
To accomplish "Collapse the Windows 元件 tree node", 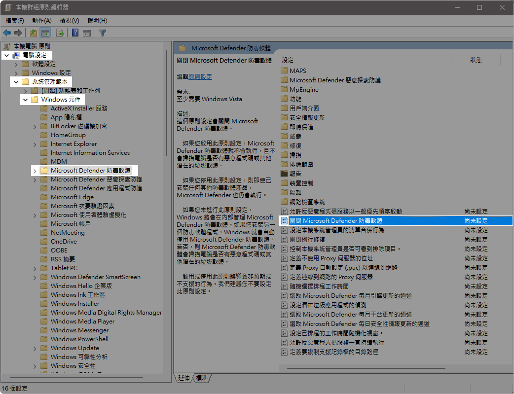I will [x=25, y=100].
